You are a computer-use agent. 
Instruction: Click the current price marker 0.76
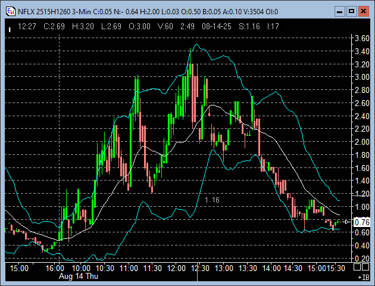(x=362, y=222)
